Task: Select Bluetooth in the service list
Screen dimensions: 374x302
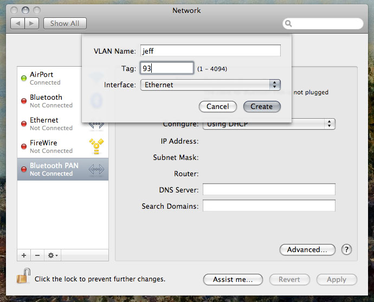Action: [63, 101]
